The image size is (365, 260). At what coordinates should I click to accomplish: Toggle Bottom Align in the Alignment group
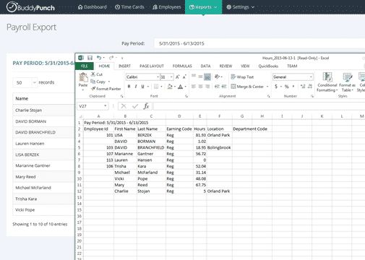(x=207, y=77)
